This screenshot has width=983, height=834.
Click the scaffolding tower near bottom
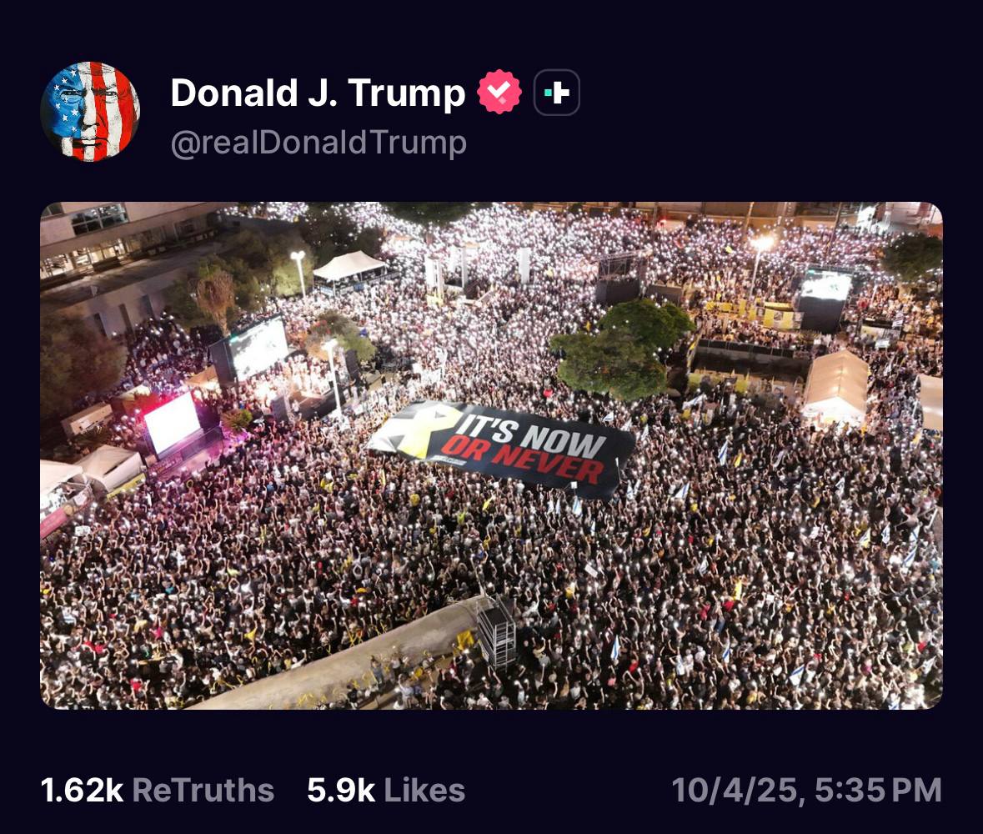(x=497, y=633)
